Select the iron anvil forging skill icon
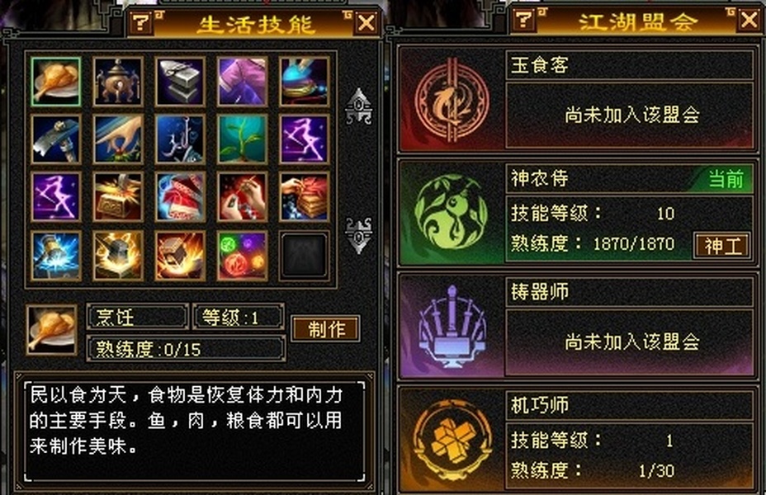This screenshot has width=766, height=495. point(180,82)
